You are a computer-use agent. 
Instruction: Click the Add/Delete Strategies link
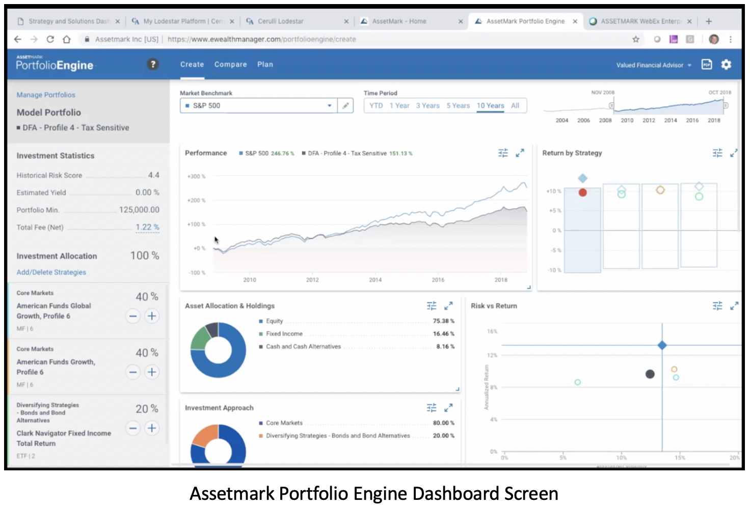51,272
